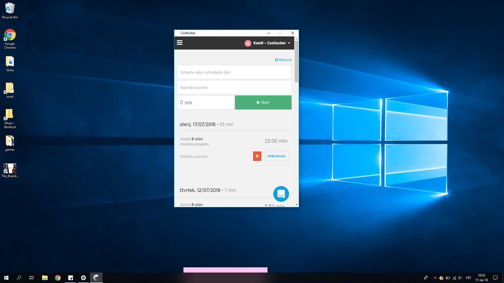Open the Recycle Bin
This screenshot has height=283, width=504.
(x=9, y=9)
